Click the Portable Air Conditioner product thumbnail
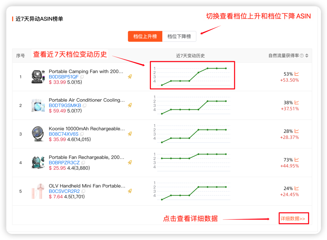The image size is (327, 240). pyautogui.click(x=38, y=105)
